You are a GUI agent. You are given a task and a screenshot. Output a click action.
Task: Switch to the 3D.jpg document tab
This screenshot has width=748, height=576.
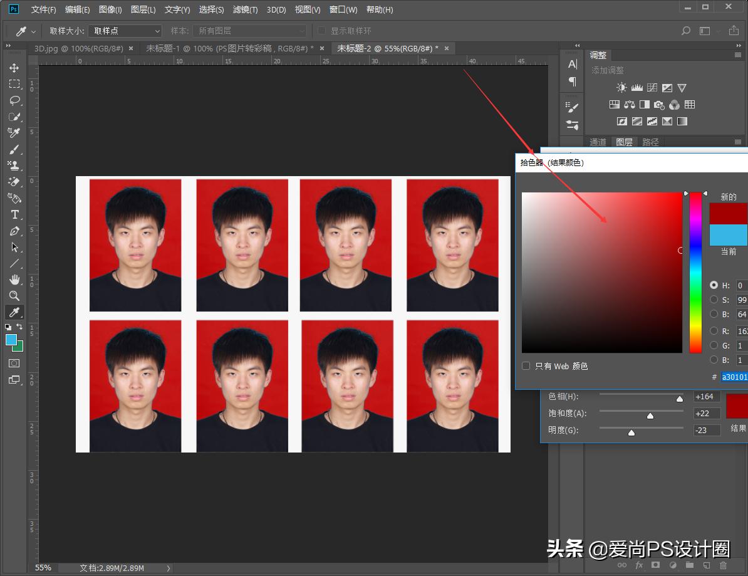pyautogui.click(x=78, y=48)
